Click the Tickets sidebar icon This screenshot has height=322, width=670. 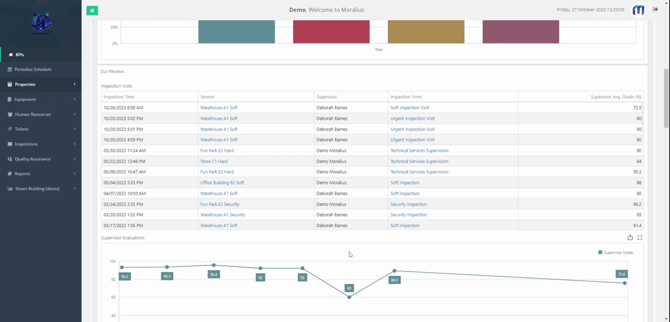tap(10, 129)
